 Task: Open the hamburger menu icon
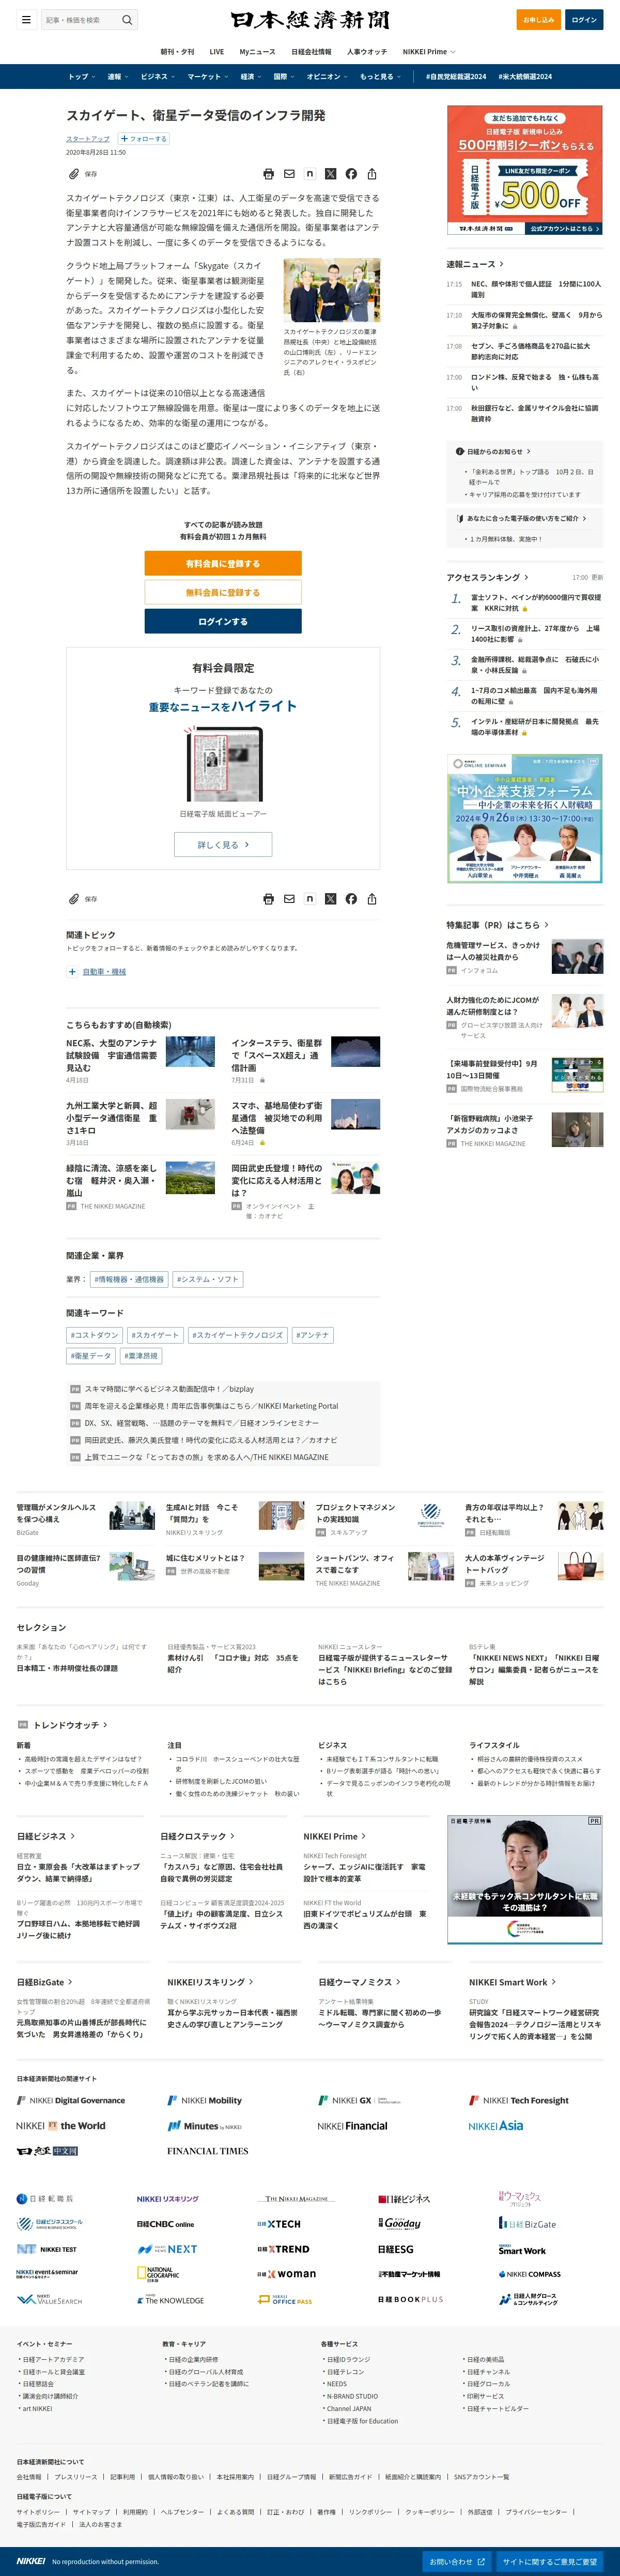click(26, 20)
